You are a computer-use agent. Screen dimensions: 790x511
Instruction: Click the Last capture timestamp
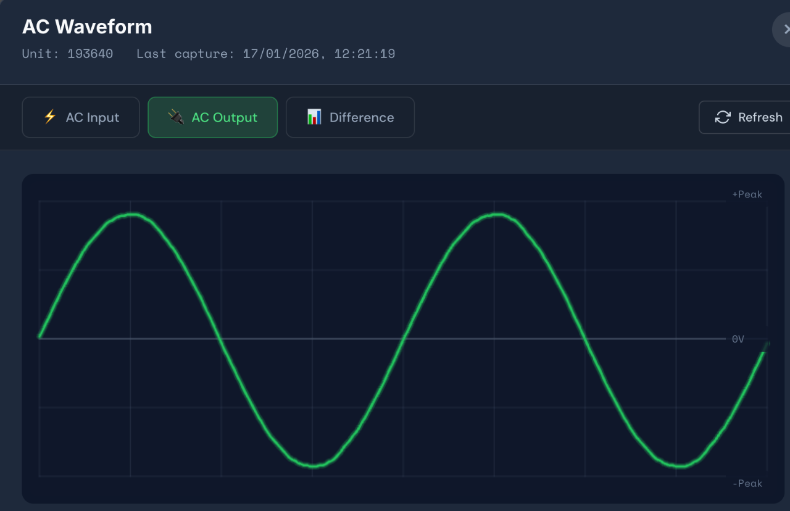pyautogui.click(x=265, y=54)
